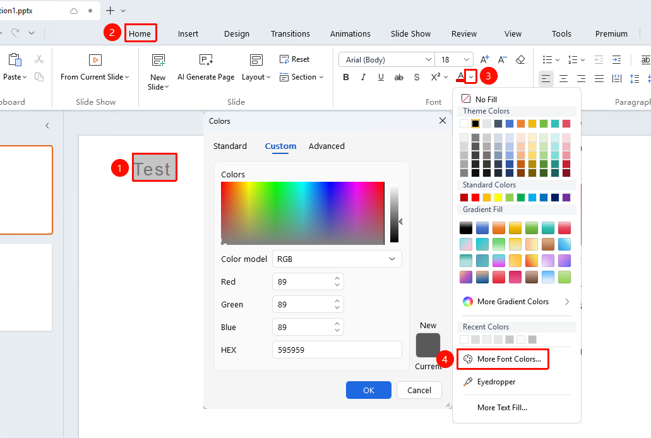Decrease font size with A- icon
651x438 pixels.
pyautogui.click(x=503, y=60)
